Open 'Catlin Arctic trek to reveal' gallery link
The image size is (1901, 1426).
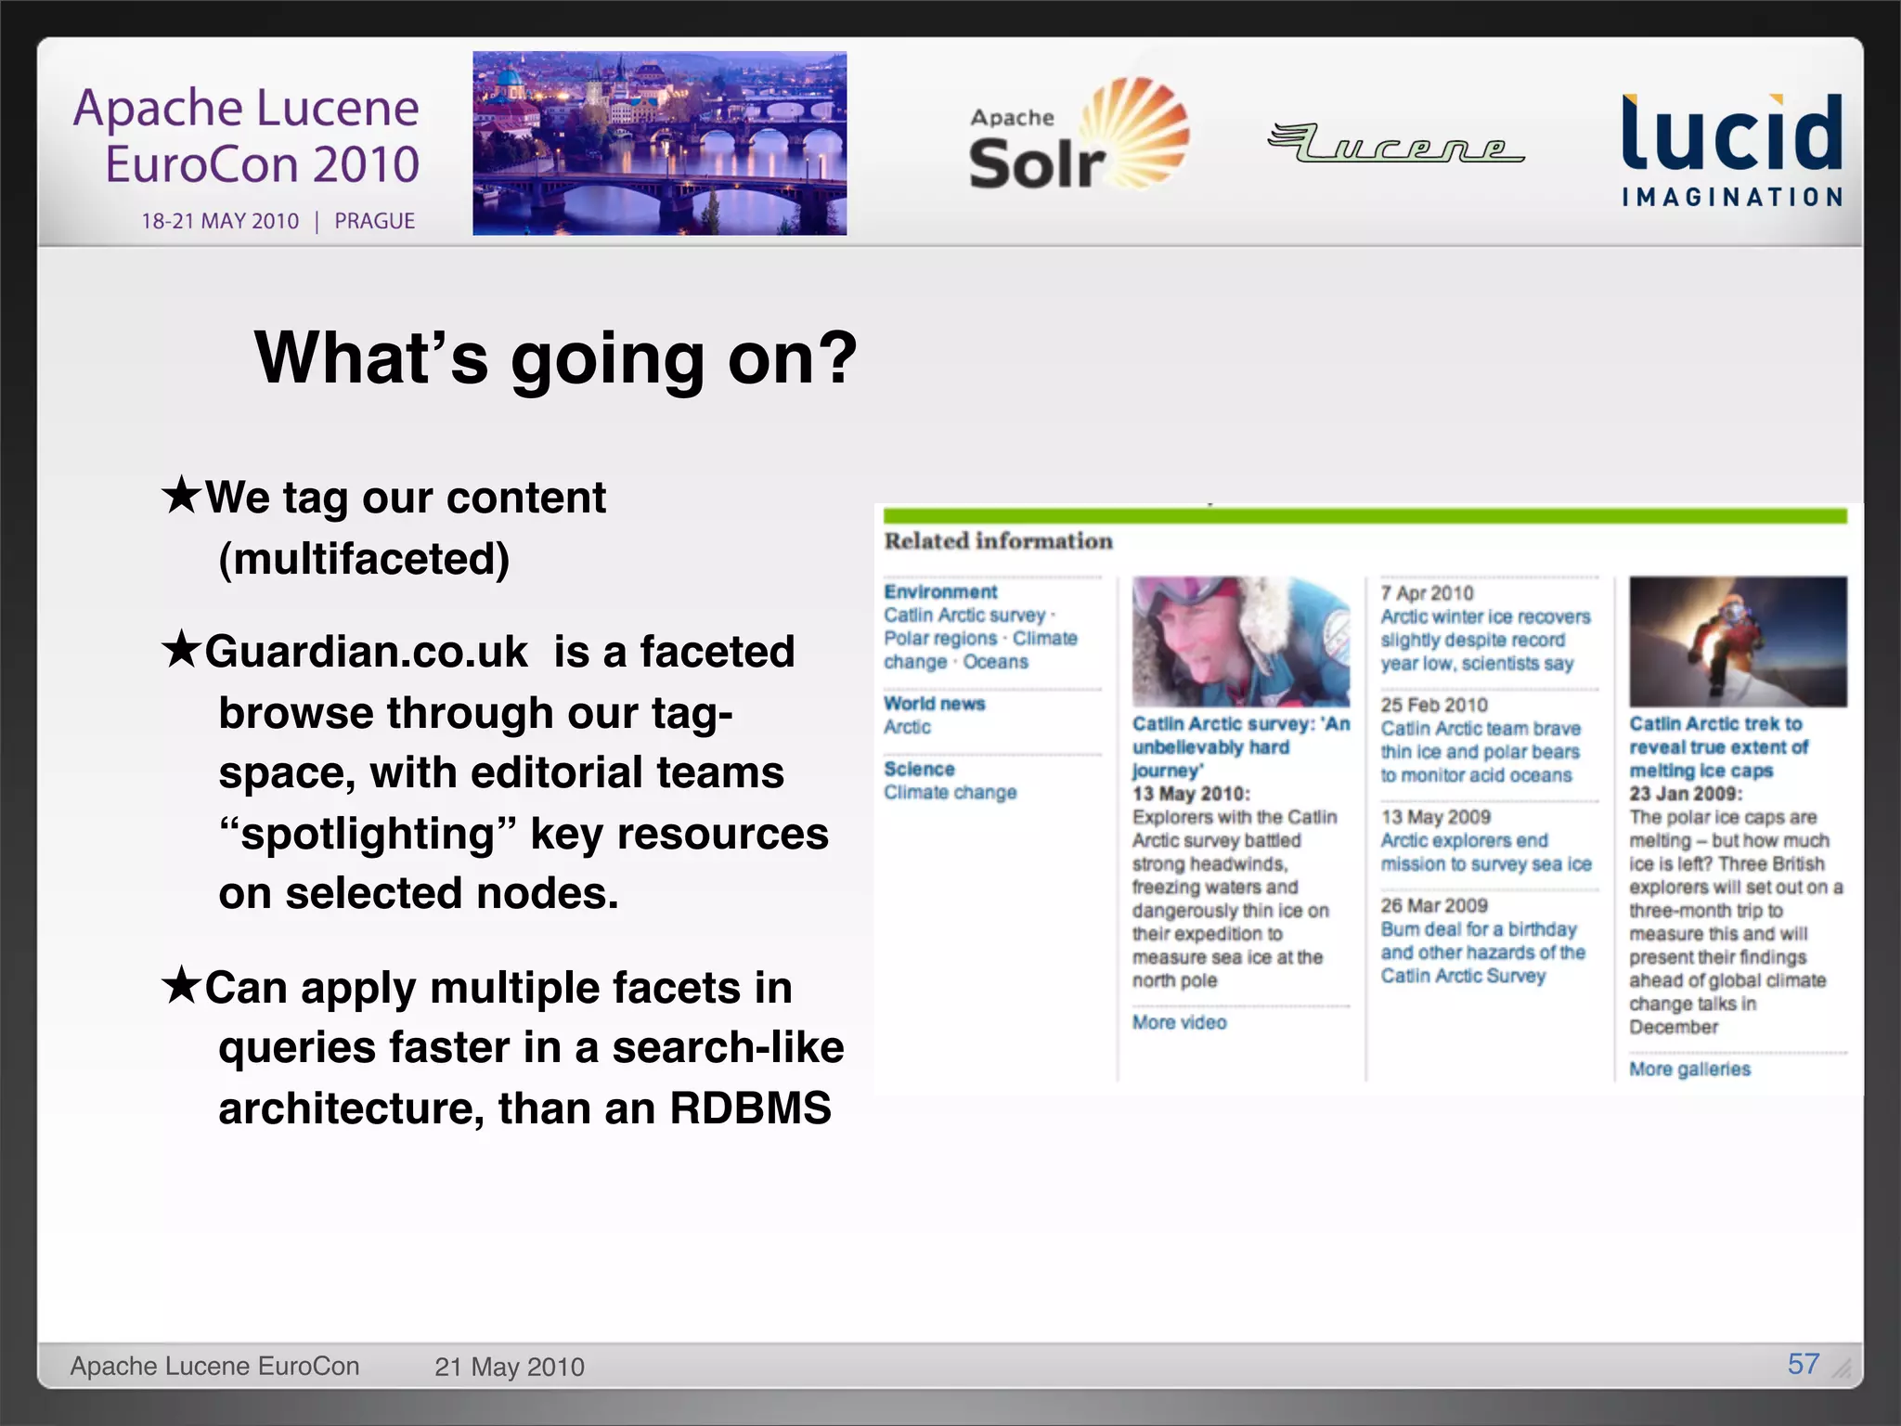[x=1719, y=746]
